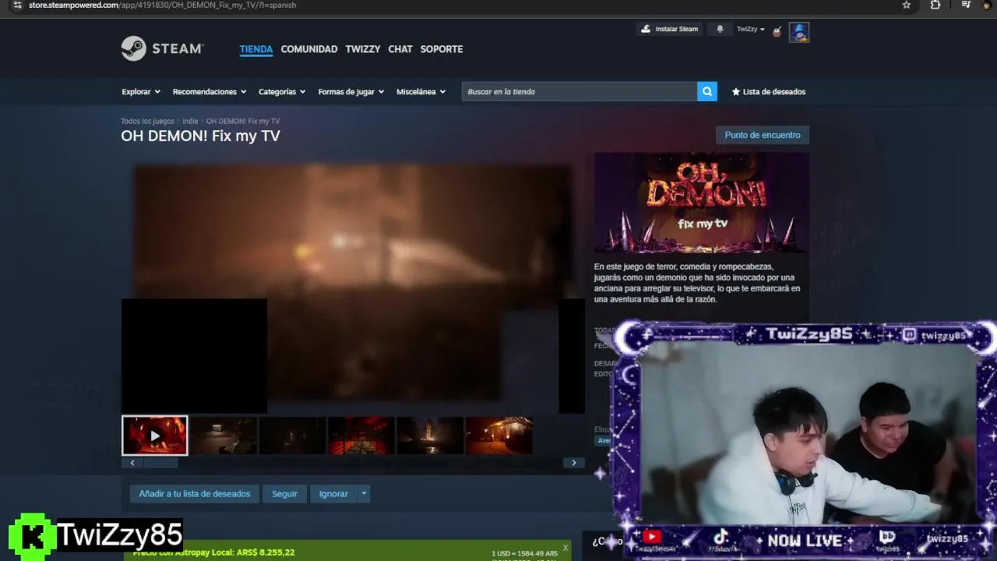Open the notifications bell

click(720, 29)
